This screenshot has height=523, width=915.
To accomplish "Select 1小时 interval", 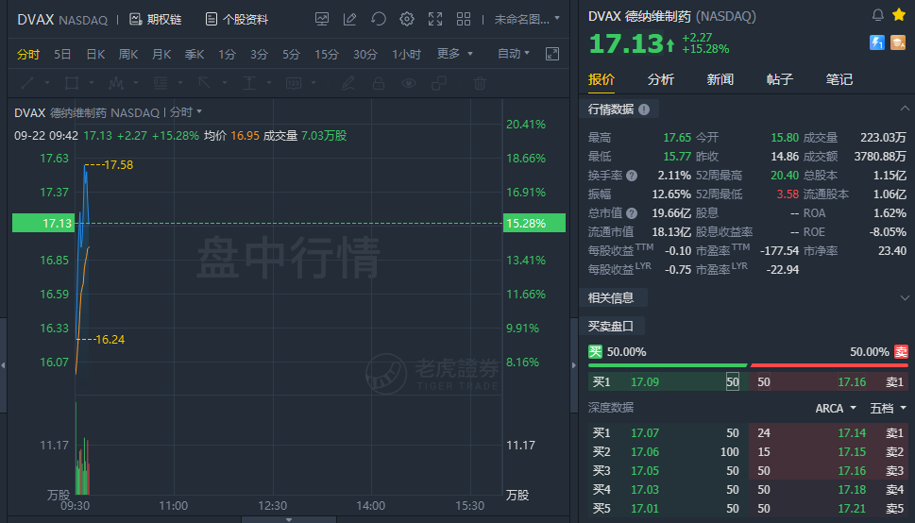I will click(x=406, y=55).
